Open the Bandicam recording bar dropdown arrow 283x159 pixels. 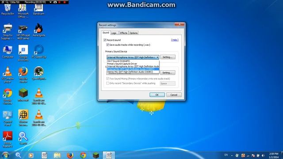tap(50, 2)
